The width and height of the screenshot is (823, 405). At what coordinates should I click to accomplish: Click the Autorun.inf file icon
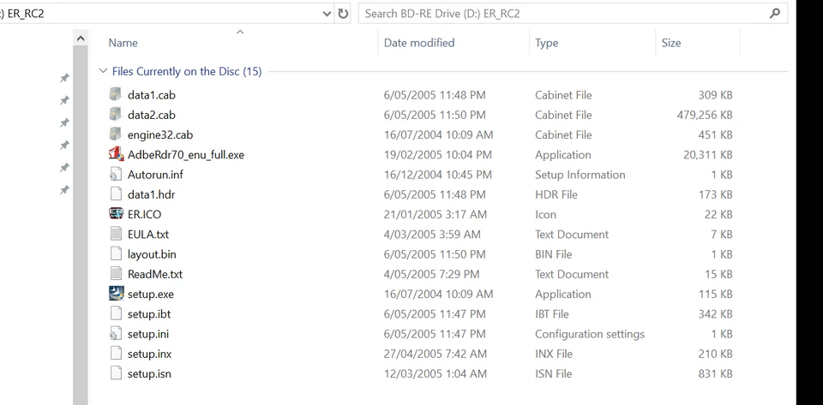pos(117,174)
